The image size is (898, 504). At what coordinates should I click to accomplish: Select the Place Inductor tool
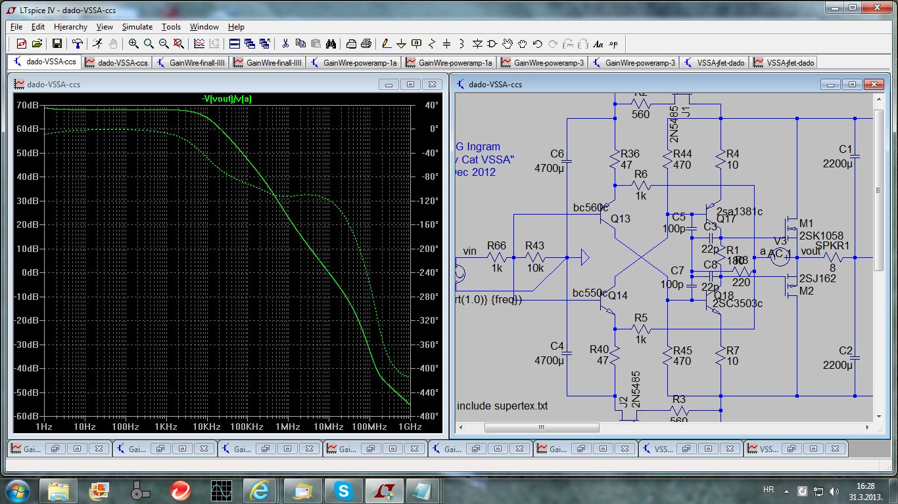pos(461,44)
